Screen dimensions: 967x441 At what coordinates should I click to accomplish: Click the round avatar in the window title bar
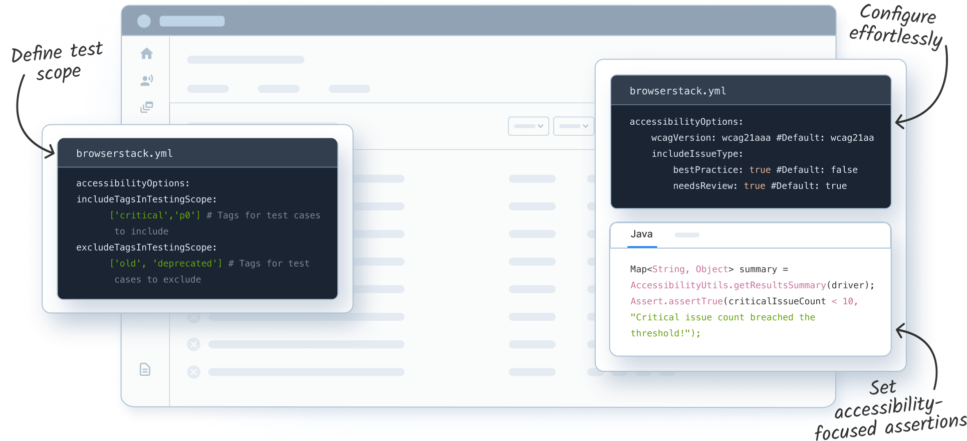(144, 21)
